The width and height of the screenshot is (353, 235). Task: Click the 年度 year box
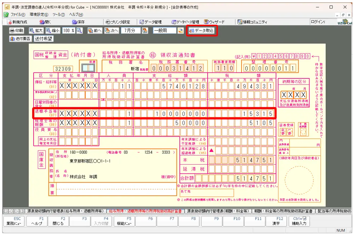pos(89,68)
